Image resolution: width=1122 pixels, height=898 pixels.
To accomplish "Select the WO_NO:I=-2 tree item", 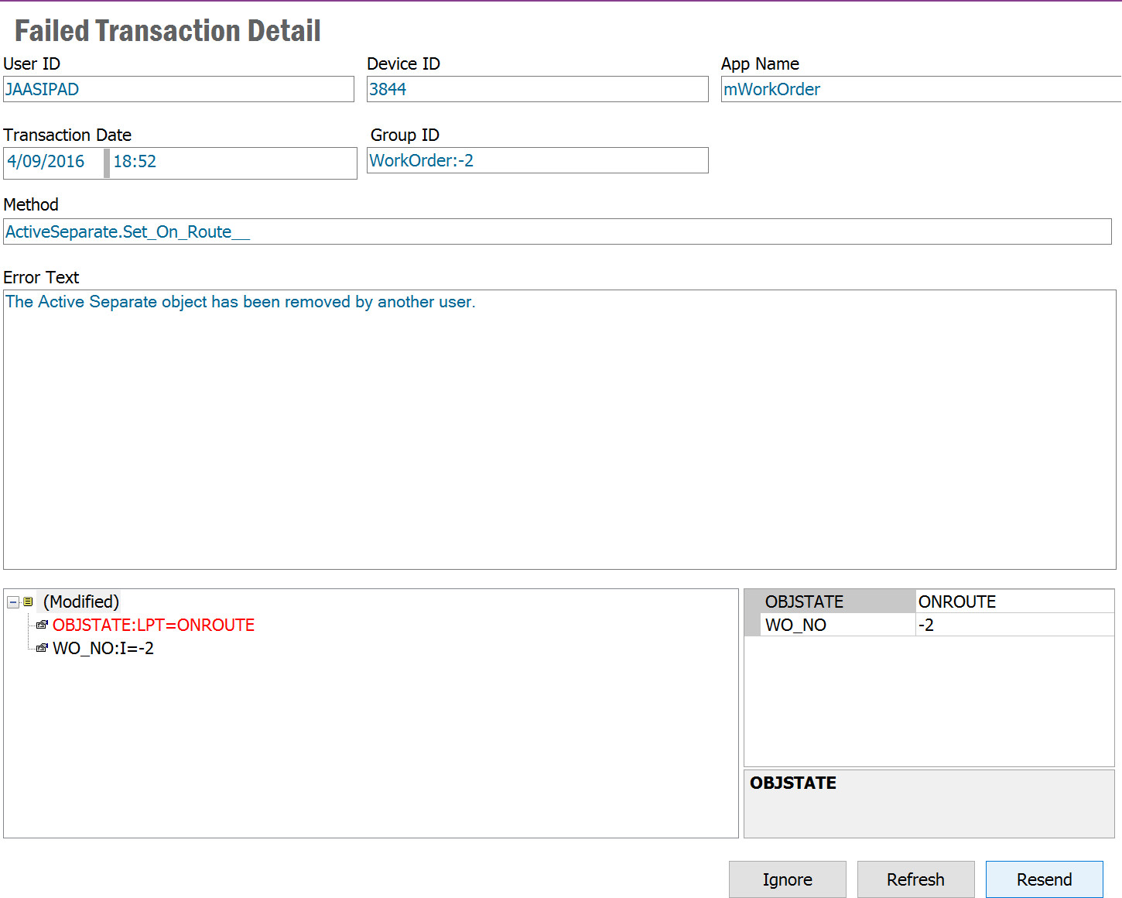I will (103, 649).
